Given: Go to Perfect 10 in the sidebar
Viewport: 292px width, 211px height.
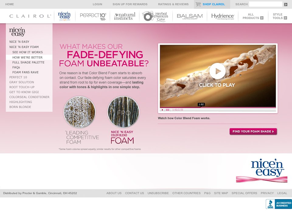Looking at the screenshot, I should pos(18,77).
